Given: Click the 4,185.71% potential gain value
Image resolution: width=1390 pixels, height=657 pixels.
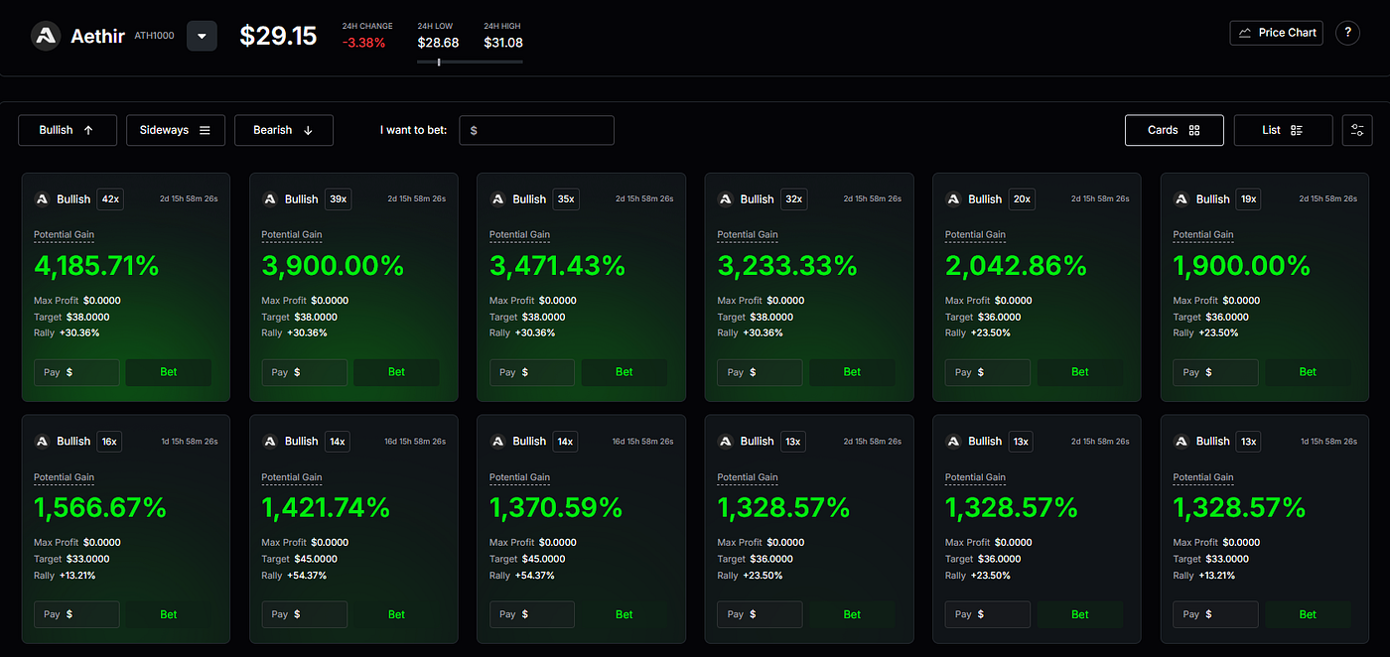Looking at the screenshot, I should [96, 266].
